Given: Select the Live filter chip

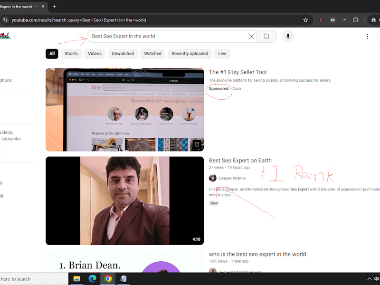Looking at the screenshot, I should pos(222,54).
